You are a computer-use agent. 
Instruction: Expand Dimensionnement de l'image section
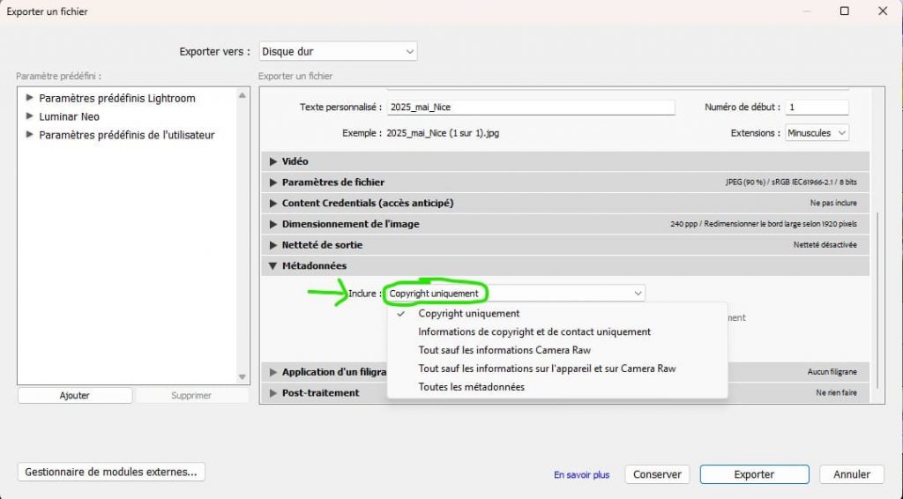[273, 225]
